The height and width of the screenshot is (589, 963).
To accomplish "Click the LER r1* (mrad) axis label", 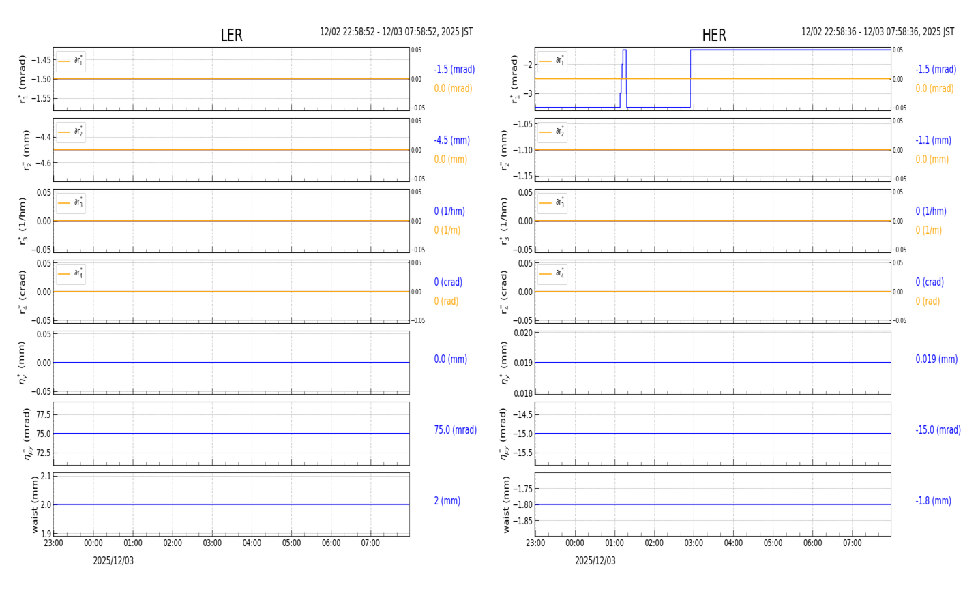I will (x=23, y=79).
